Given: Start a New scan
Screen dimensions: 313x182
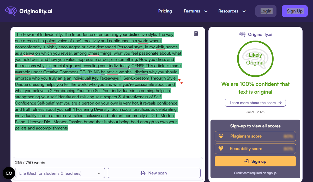Looking at the screenshot, I should click(x=154, y=173).
